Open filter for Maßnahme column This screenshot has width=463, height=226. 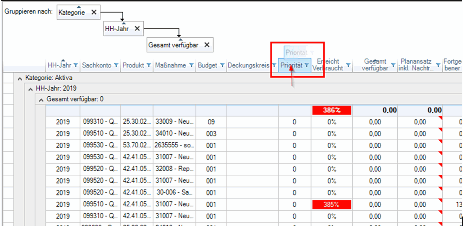191,65
